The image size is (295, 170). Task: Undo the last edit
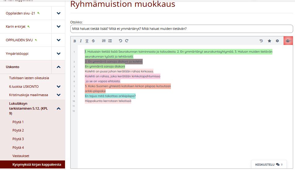(120, 41)
